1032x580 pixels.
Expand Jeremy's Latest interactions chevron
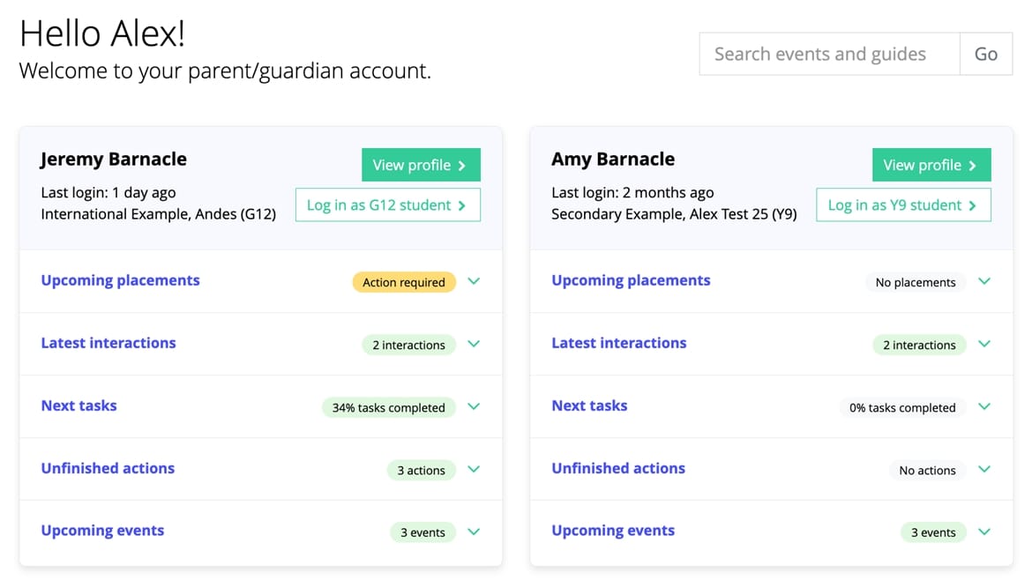474,344
